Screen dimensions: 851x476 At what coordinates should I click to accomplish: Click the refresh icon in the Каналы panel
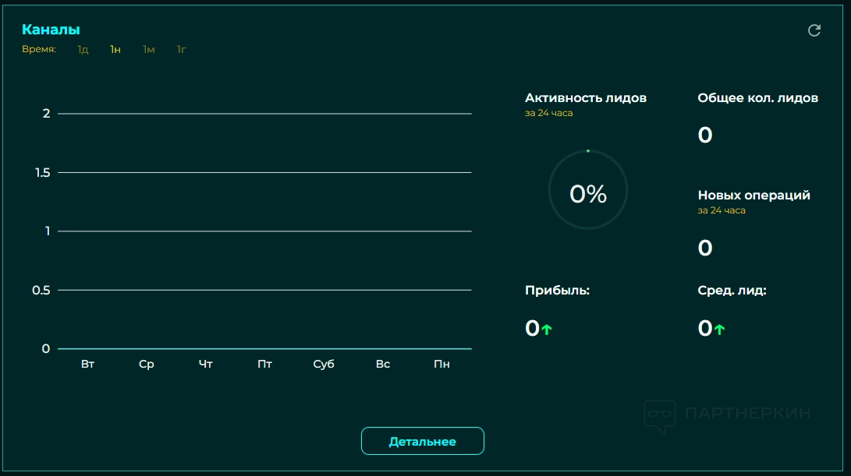[814, 30]
